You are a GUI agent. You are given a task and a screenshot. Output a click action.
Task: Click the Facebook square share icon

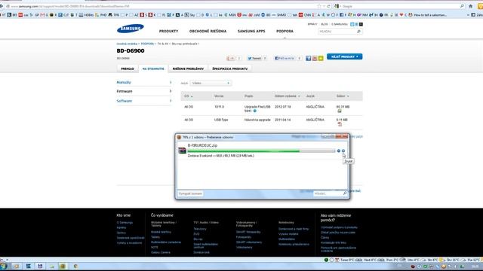click(x=309, y=58)
